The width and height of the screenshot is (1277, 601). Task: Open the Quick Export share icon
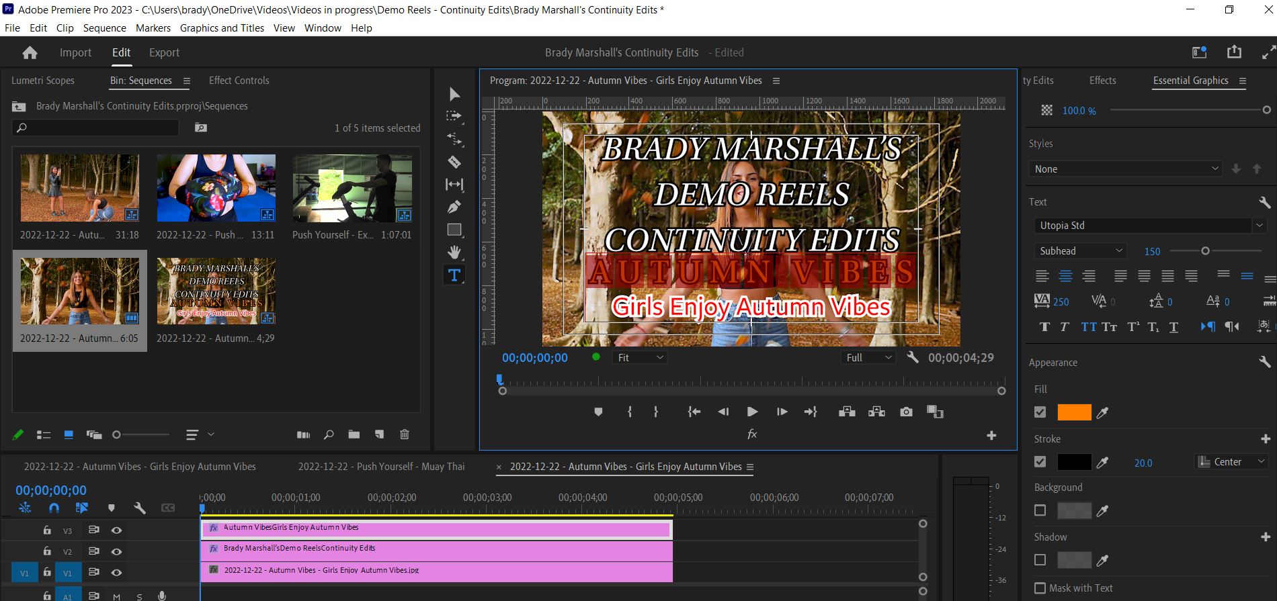pyautogui.click(x=1234, y=52)
